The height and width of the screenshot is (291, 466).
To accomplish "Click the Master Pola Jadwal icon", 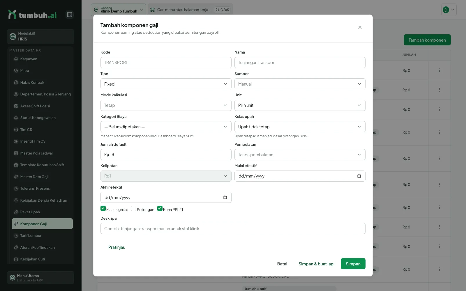I will (16, 153).
